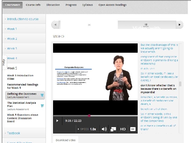Jump to transcript line 'infarction, a benefit on stroke'
Viewport: 191px width, 143px height.
(159, 101)
